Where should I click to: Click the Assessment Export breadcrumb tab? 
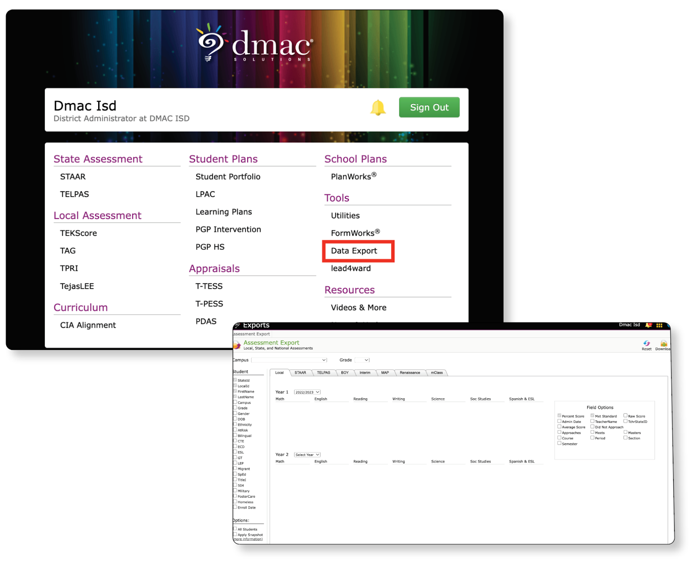[x=251, y=334]
